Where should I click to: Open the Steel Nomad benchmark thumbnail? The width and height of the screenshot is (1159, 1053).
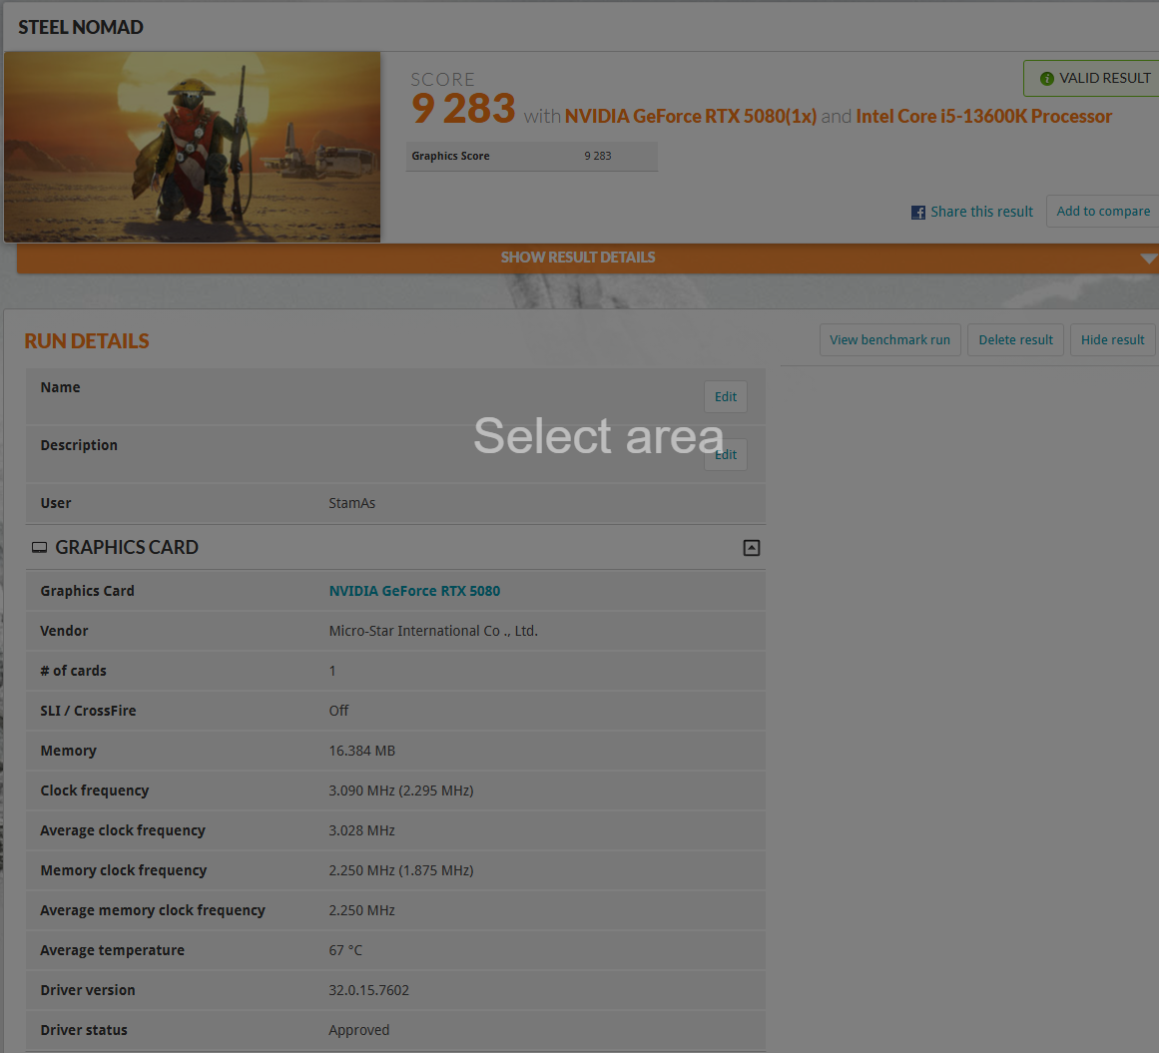click(x=193, y=147)
